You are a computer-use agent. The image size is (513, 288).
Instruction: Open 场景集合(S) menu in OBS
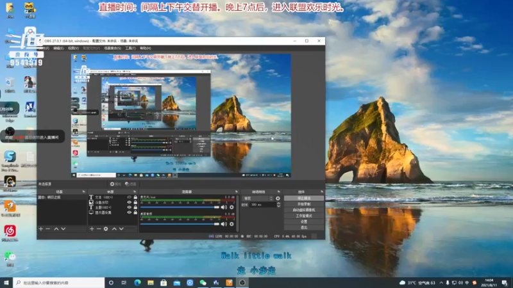[113, 48]
